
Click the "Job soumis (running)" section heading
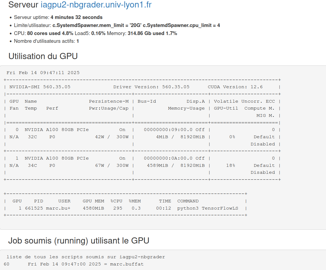point(79,241)
